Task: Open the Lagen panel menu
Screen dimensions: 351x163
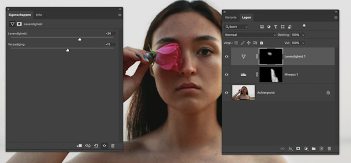Action: [x=336, y=17]
